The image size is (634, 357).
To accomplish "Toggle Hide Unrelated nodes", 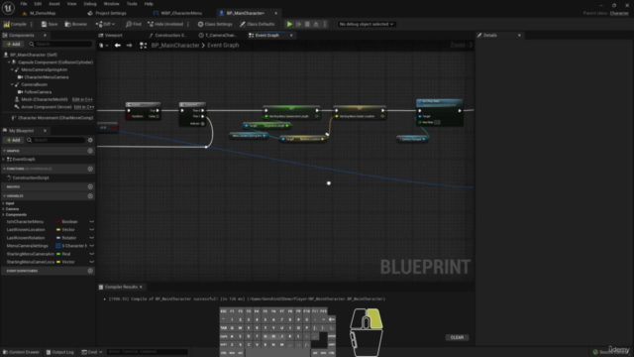I will (x=165, y=24).
